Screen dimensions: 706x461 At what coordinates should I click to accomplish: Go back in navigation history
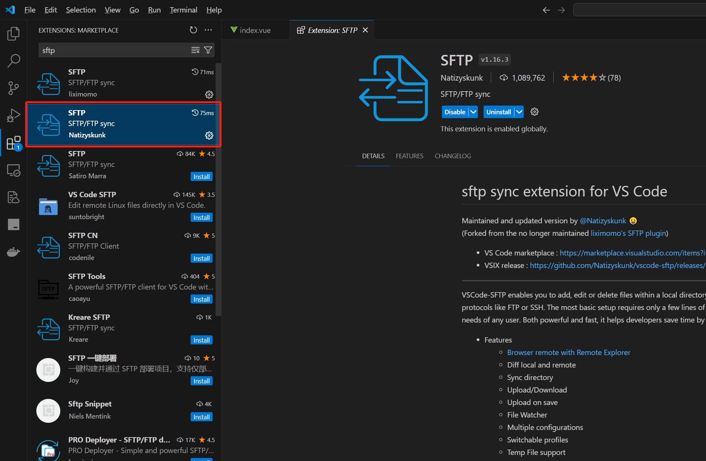point(546,10)
